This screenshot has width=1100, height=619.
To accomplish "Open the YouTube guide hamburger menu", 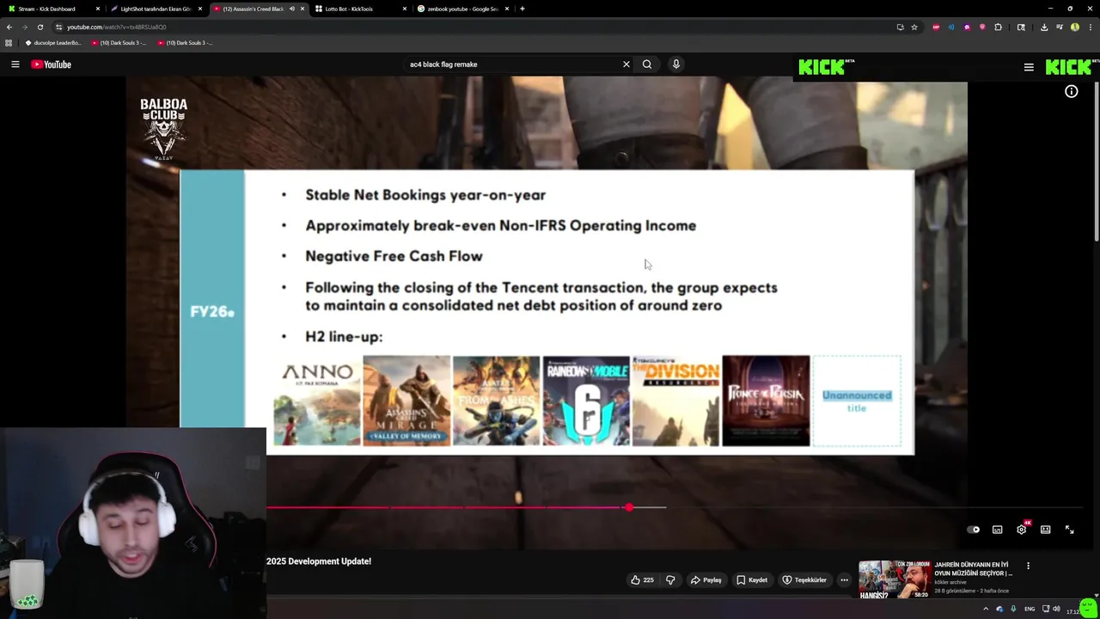I will point(15,64).
